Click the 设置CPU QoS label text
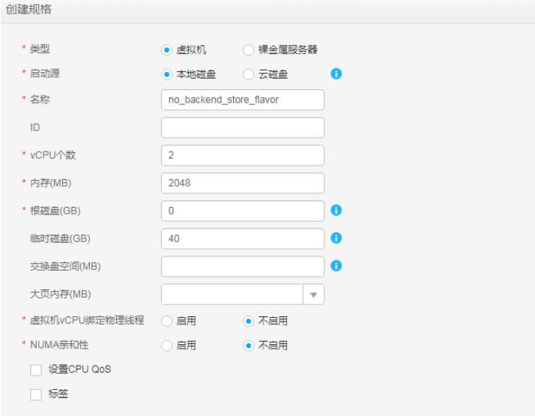The width and height of the screenshot is (535, 416). 79,370
